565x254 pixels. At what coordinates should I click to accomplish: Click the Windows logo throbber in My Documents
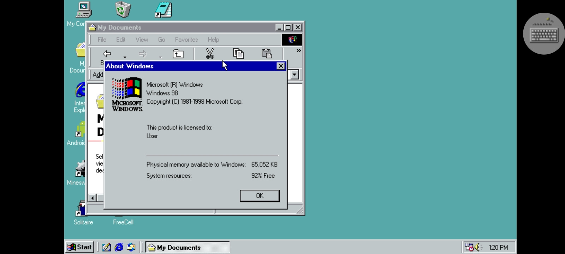click(292, 40)
